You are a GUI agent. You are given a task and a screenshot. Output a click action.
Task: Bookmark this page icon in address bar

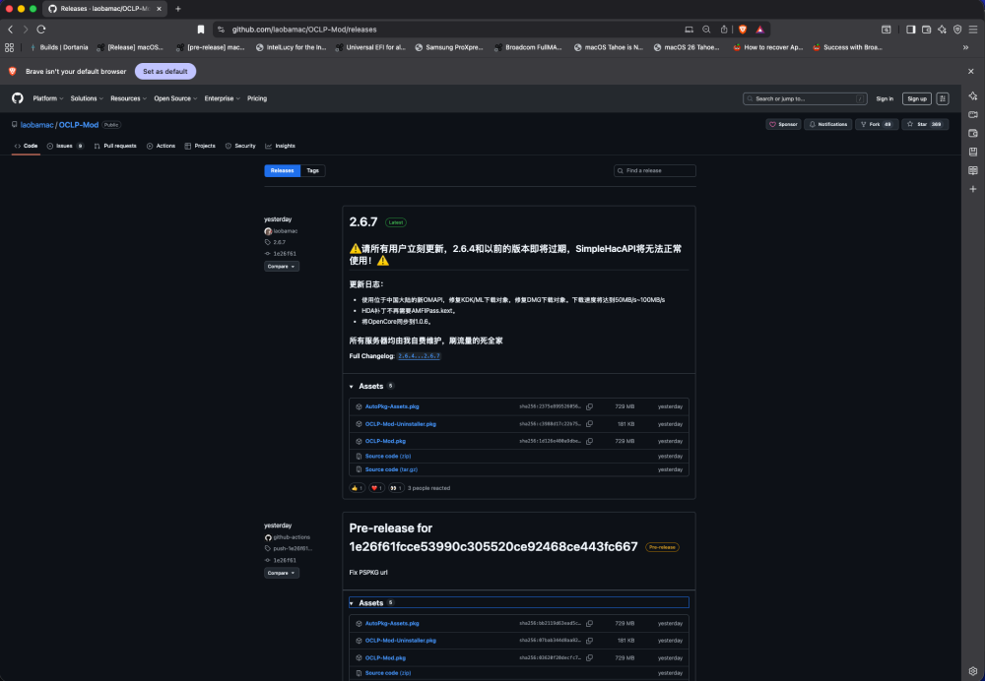[201, 30]
